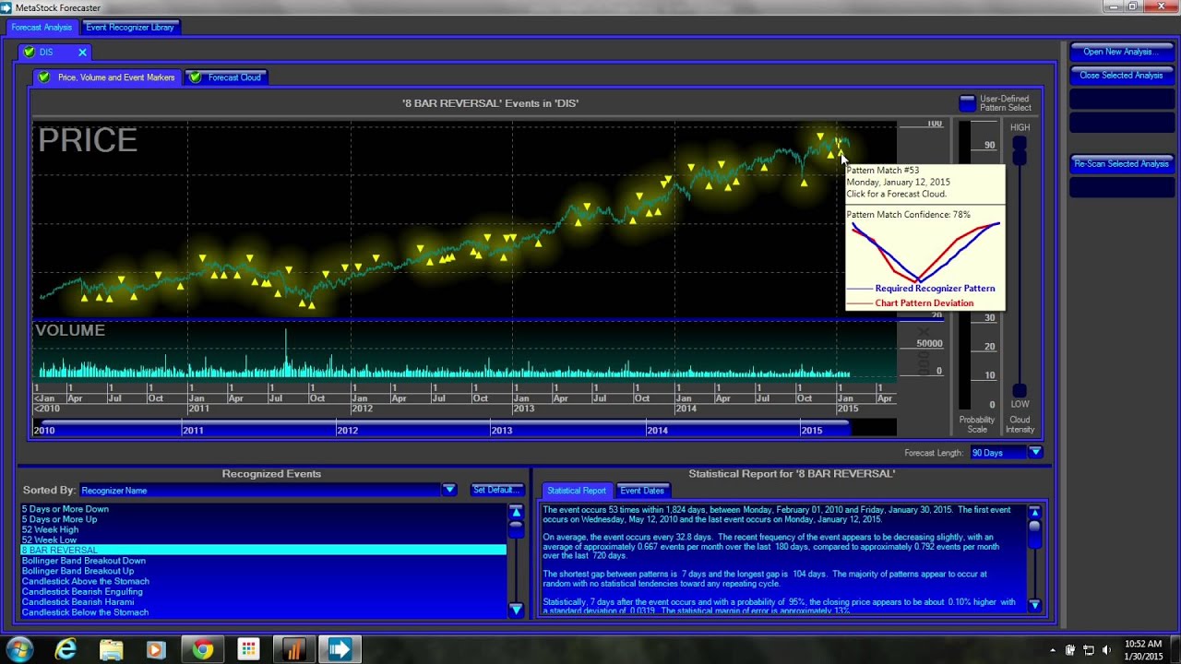
Task: Click the blue arrow Forecaster taskbar icon
Action: (340, 649)
